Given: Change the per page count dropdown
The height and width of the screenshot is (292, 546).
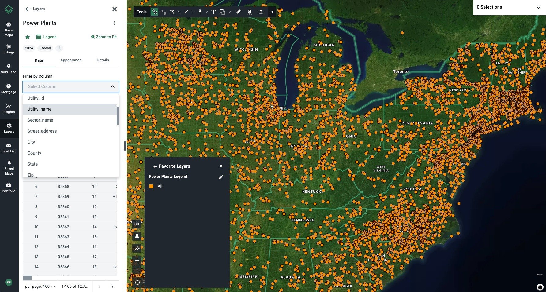Looking at the screenshot, I should click(40, 287).
